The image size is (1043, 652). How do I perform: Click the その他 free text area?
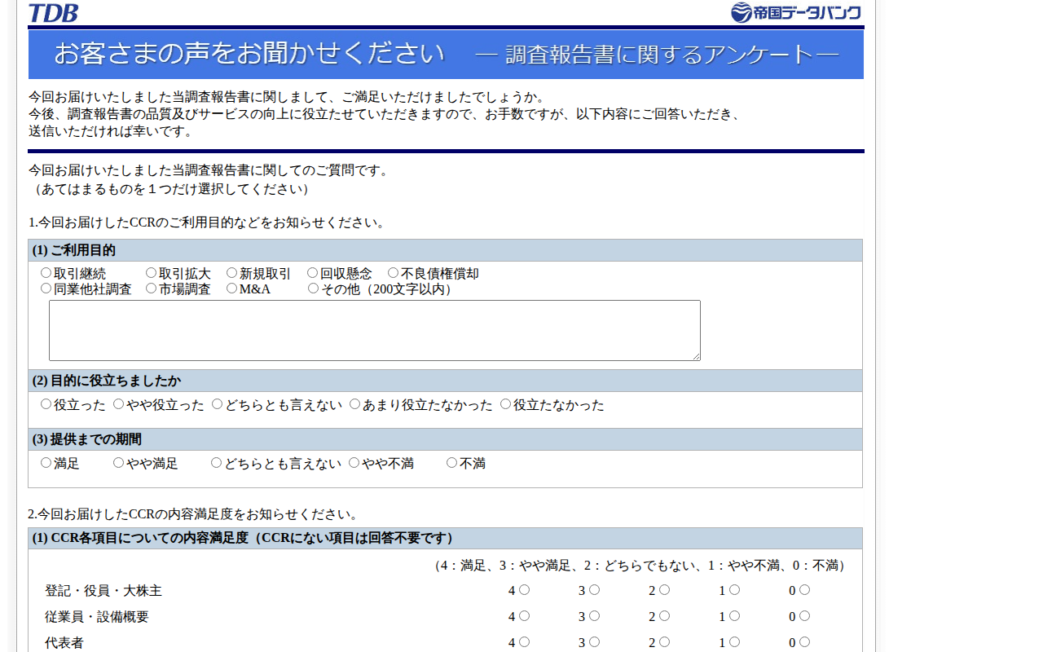pos(375,330)
